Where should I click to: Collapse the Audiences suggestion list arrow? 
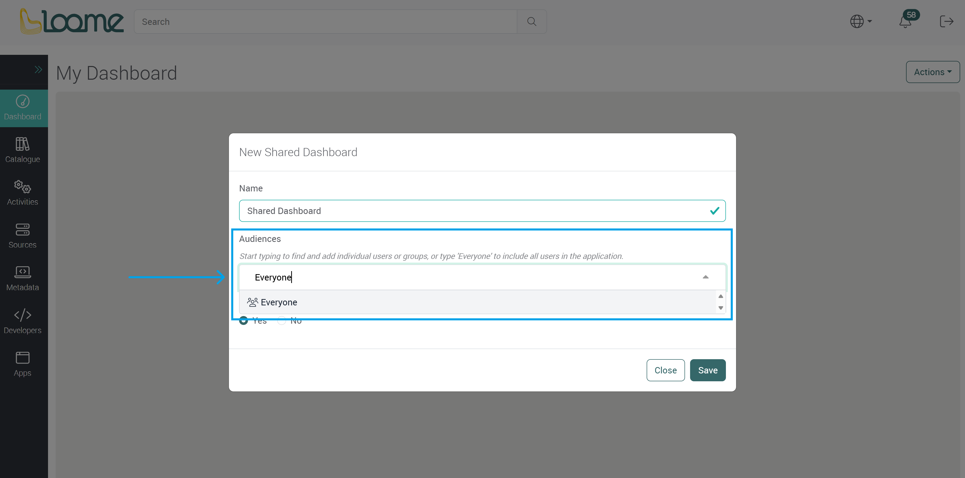706,277
